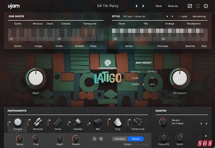Click the Decay knob
This screenshot has width=215, height=148.
pyautogui.click(x=19, y=139)
